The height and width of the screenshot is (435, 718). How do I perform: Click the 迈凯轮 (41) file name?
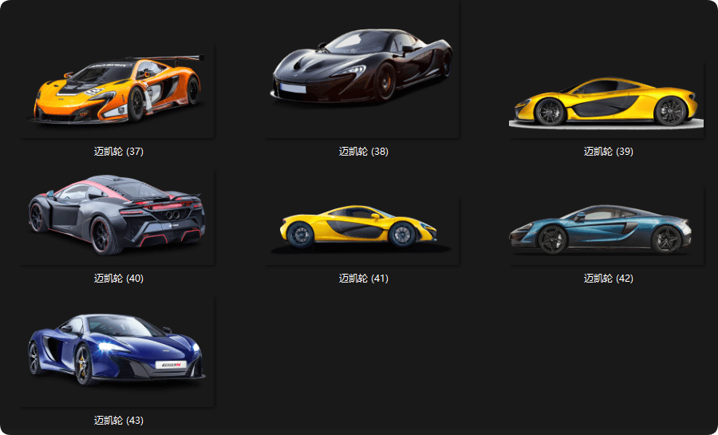[x=363, y=279]
